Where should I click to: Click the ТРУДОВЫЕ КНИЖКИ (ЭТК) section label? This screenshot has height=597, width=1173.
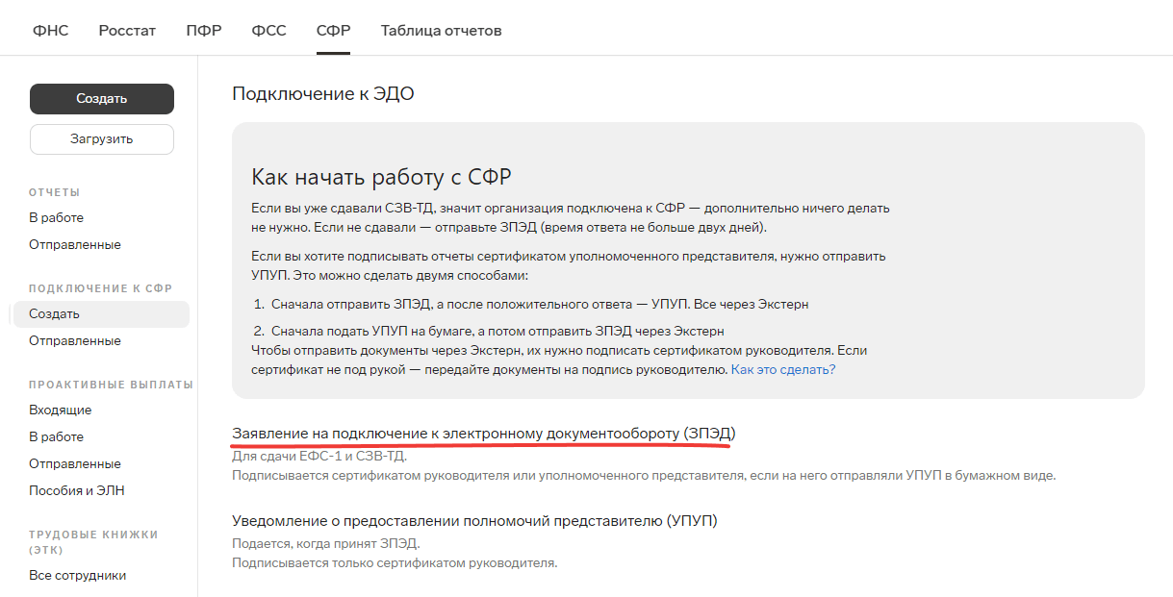93,542
